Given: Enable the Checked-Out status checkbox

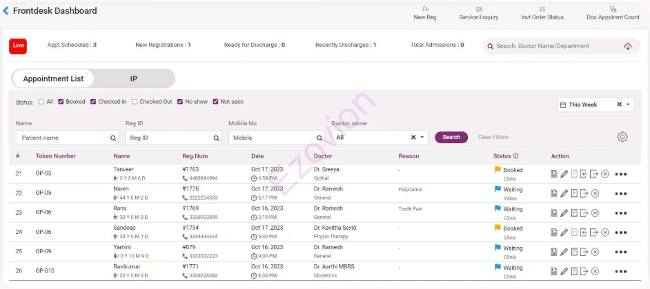Looking at the screenshot, I should tap(135, 102).
